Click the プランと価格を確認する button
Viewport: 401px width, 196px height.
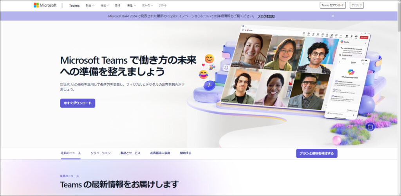pyautogui.click(x=316, y=153)
